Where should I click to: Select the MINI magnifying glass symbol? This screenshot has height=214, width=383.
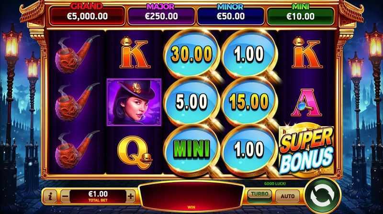click(192, 149)
